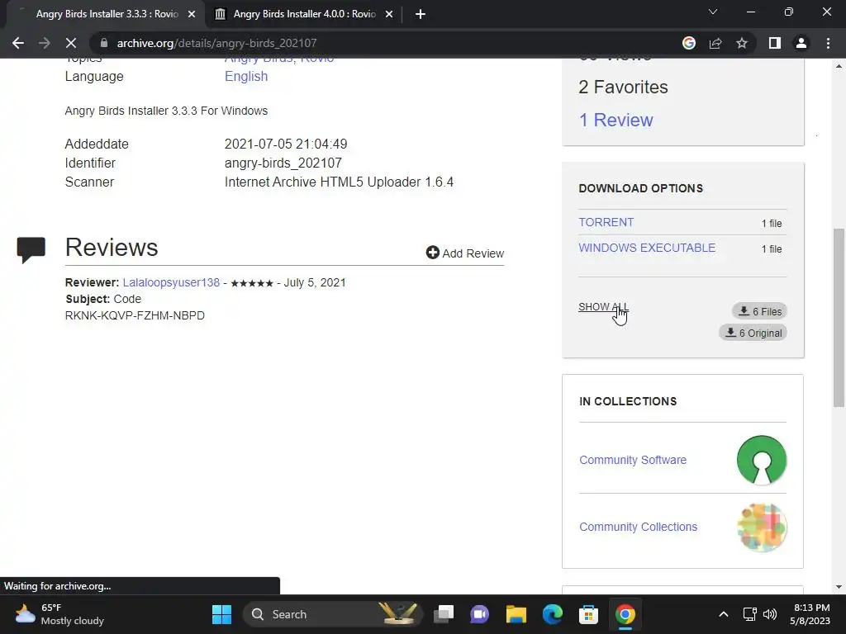Download the TORRENT file

pos(606,222)
